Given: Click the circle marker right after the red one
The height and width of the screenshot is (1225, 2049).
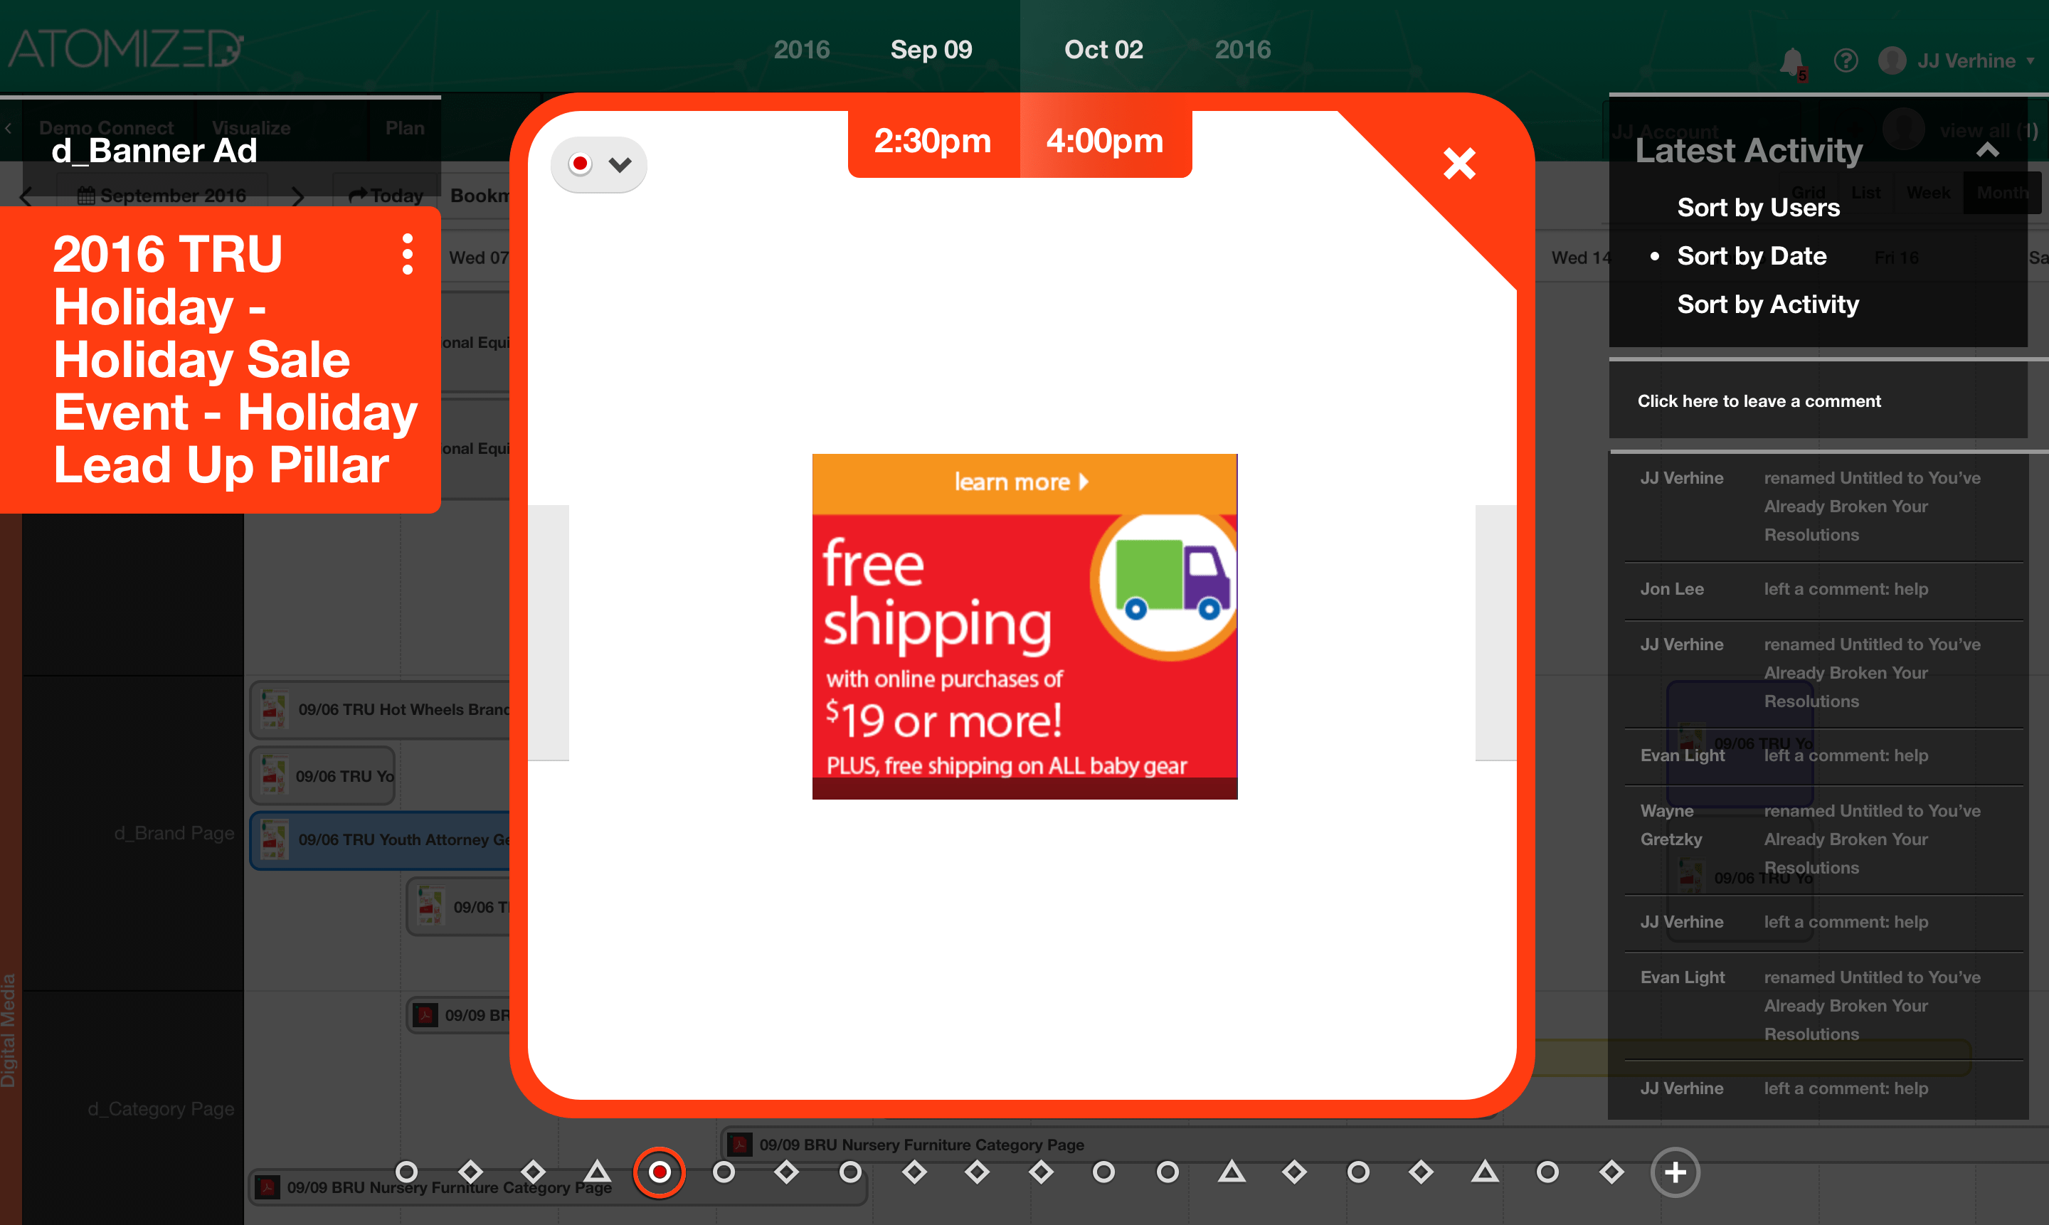Looking at the screenshot, I should pos(724,1172).
